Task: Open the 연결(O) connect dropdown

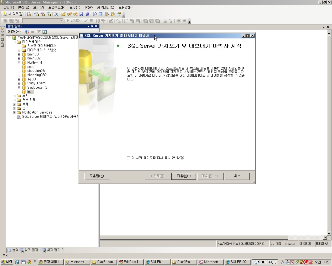Action: (14, 32)
